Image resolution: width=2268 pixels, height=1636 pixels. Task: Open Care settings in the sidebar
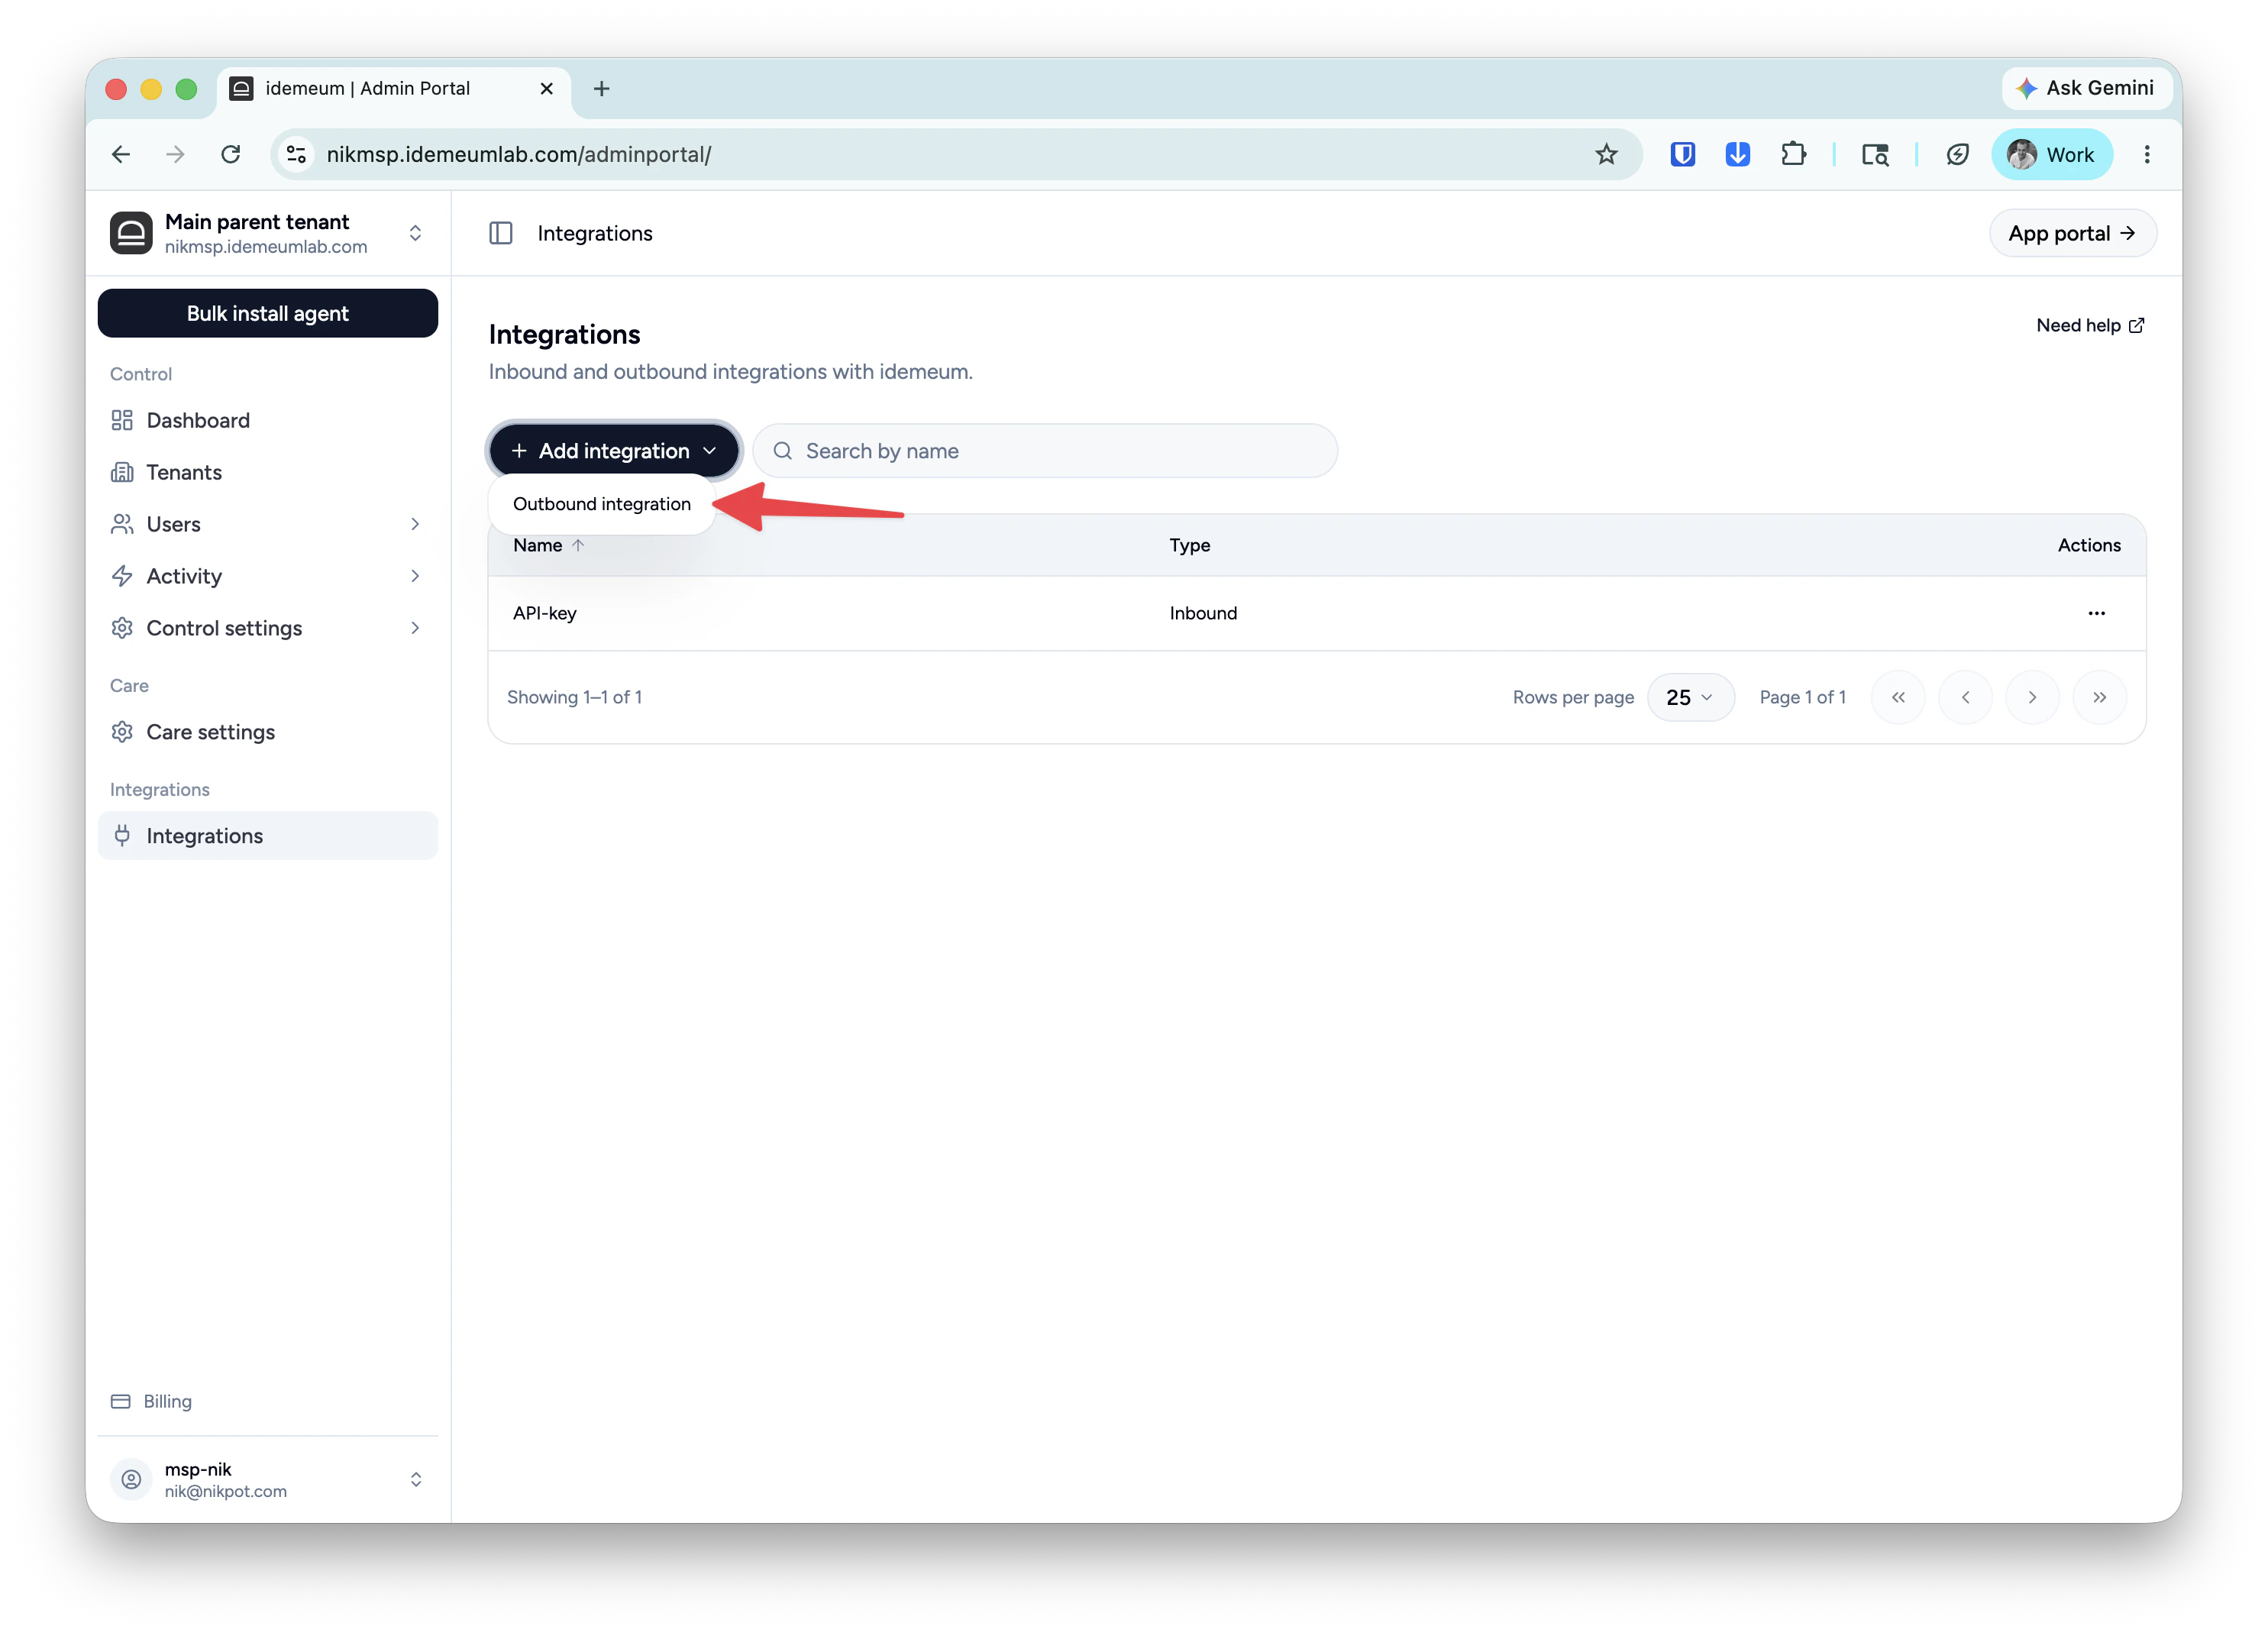268,732
